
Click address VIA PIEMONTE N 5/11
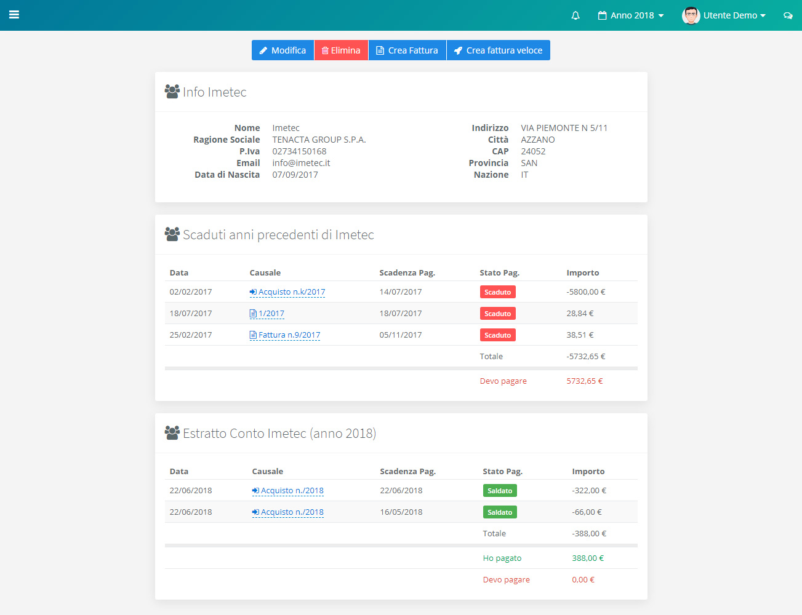564,128
